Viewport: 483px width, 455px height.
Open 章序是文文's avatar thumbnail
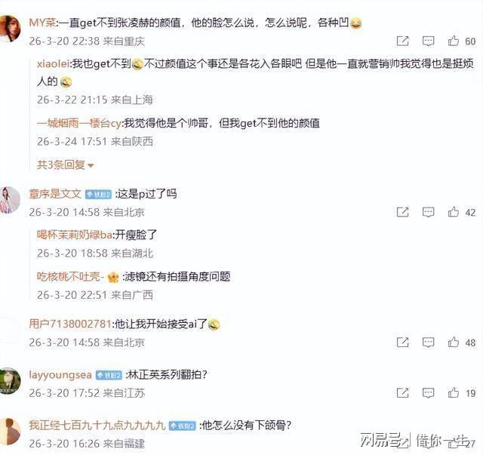(10, 200)
